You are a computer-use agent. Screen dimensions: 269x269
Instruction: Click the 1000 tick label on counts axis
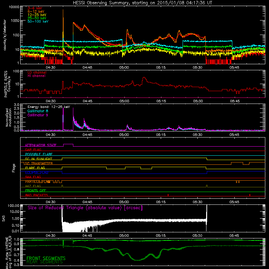(x=15, y=21)
